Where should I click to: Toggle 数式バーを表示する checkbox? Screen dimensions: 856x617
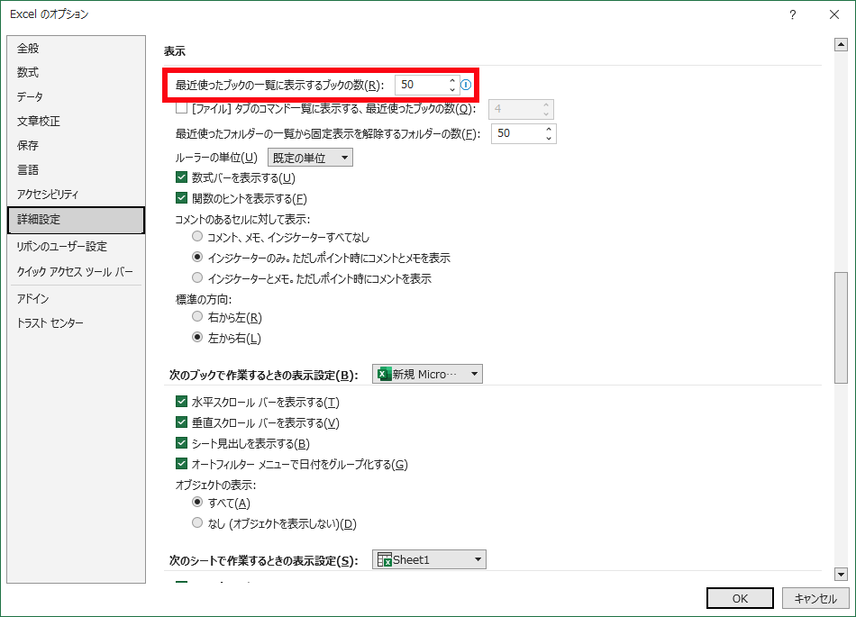181,177
